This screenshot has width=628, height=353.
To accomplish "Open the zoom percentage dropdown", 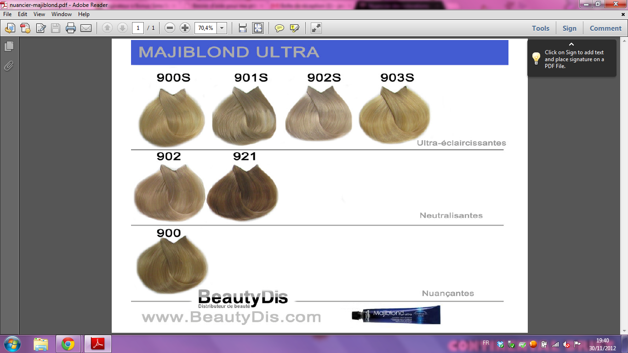I will (222, 28).
